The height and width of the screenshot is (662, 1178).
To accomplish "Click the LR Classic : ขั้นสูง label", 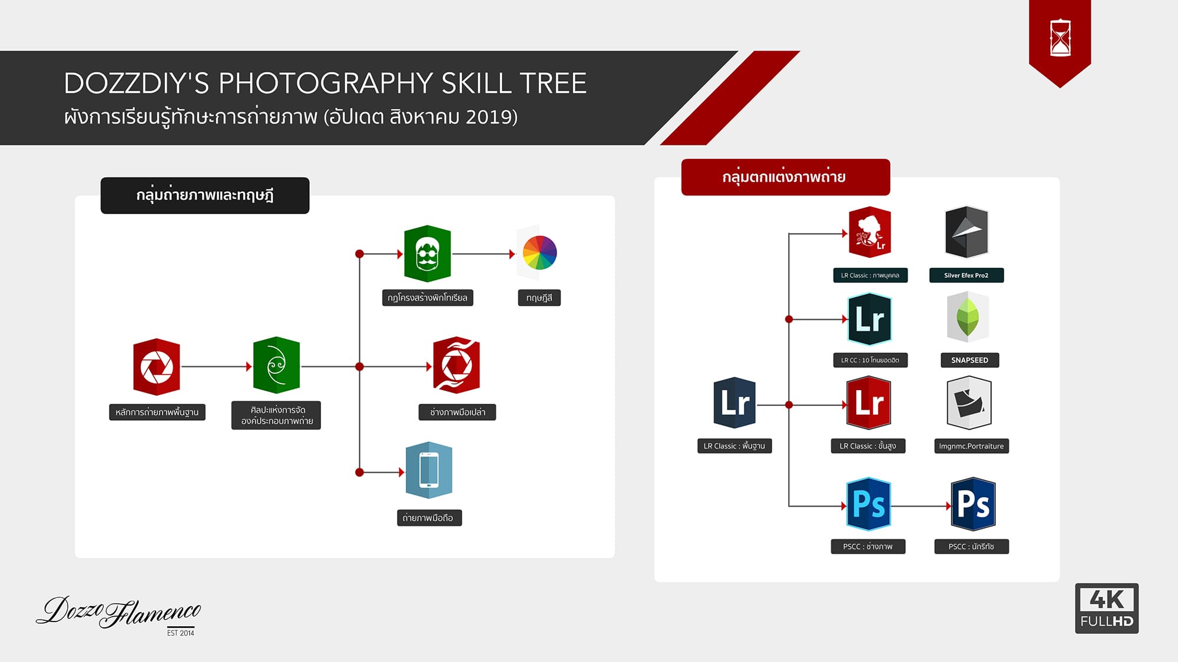I will pyautogui.click(x=868, y=446).
